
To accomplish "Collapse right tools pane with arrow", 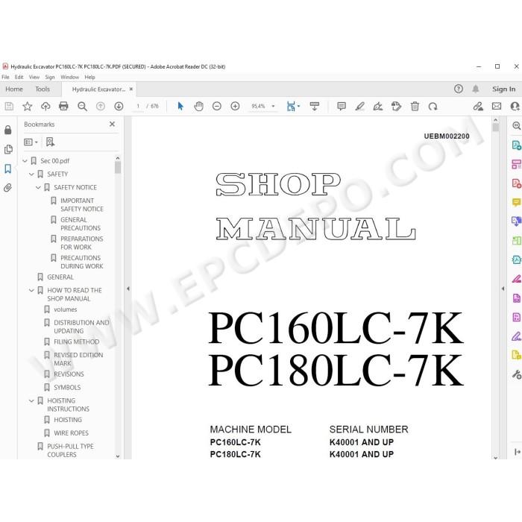I will coord(503,289).
